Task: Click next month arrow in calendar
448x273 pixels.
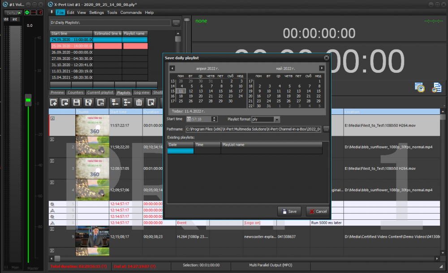Action: (321, 68)
